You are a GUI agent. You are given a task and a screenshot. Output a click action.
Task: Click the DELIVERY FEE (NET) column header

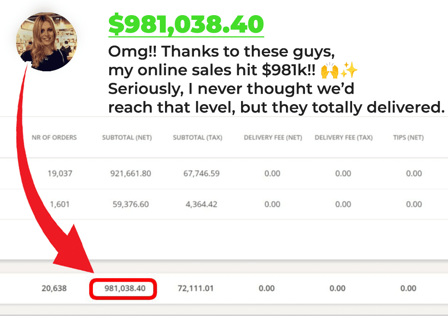pyautogui.click(x=273, y=137)
